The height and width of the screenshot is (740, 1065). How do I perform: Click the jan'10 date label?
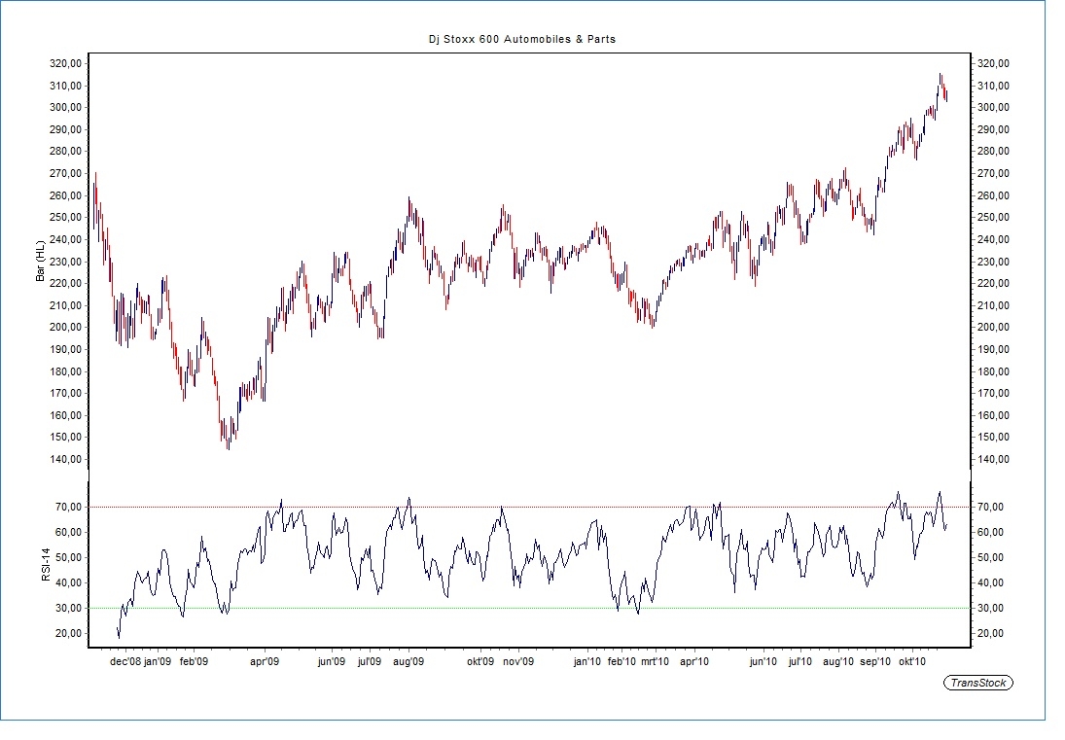click(586, 662)
